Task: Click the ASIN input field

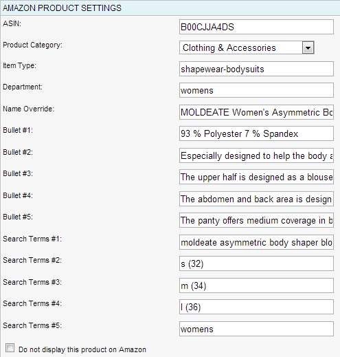Action: (x=256, y=27)
